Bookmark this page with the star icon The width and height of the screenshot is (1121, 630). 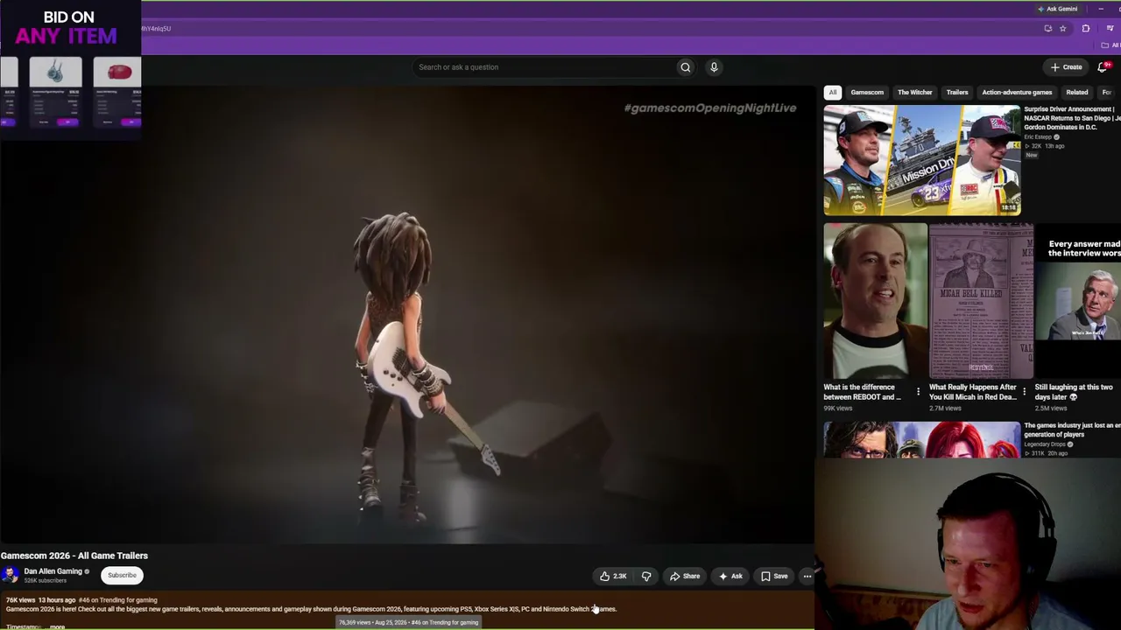click(x=1063, y=29)
